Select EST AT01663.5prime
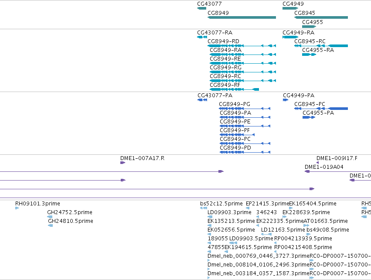371x280 pixels. (306, 226)
